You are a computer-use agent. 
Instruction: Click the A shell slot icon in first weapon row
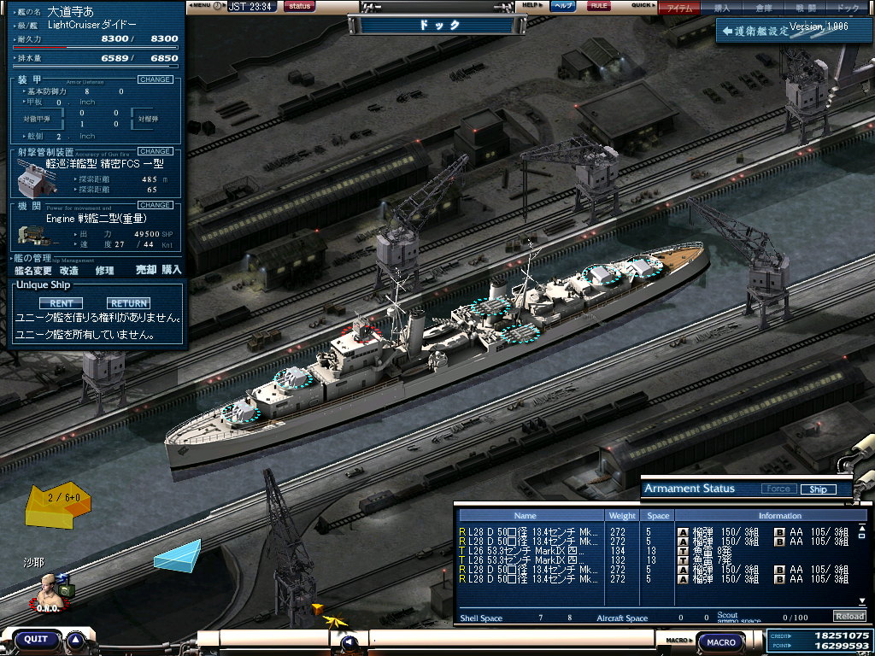[x=683, y=532]
